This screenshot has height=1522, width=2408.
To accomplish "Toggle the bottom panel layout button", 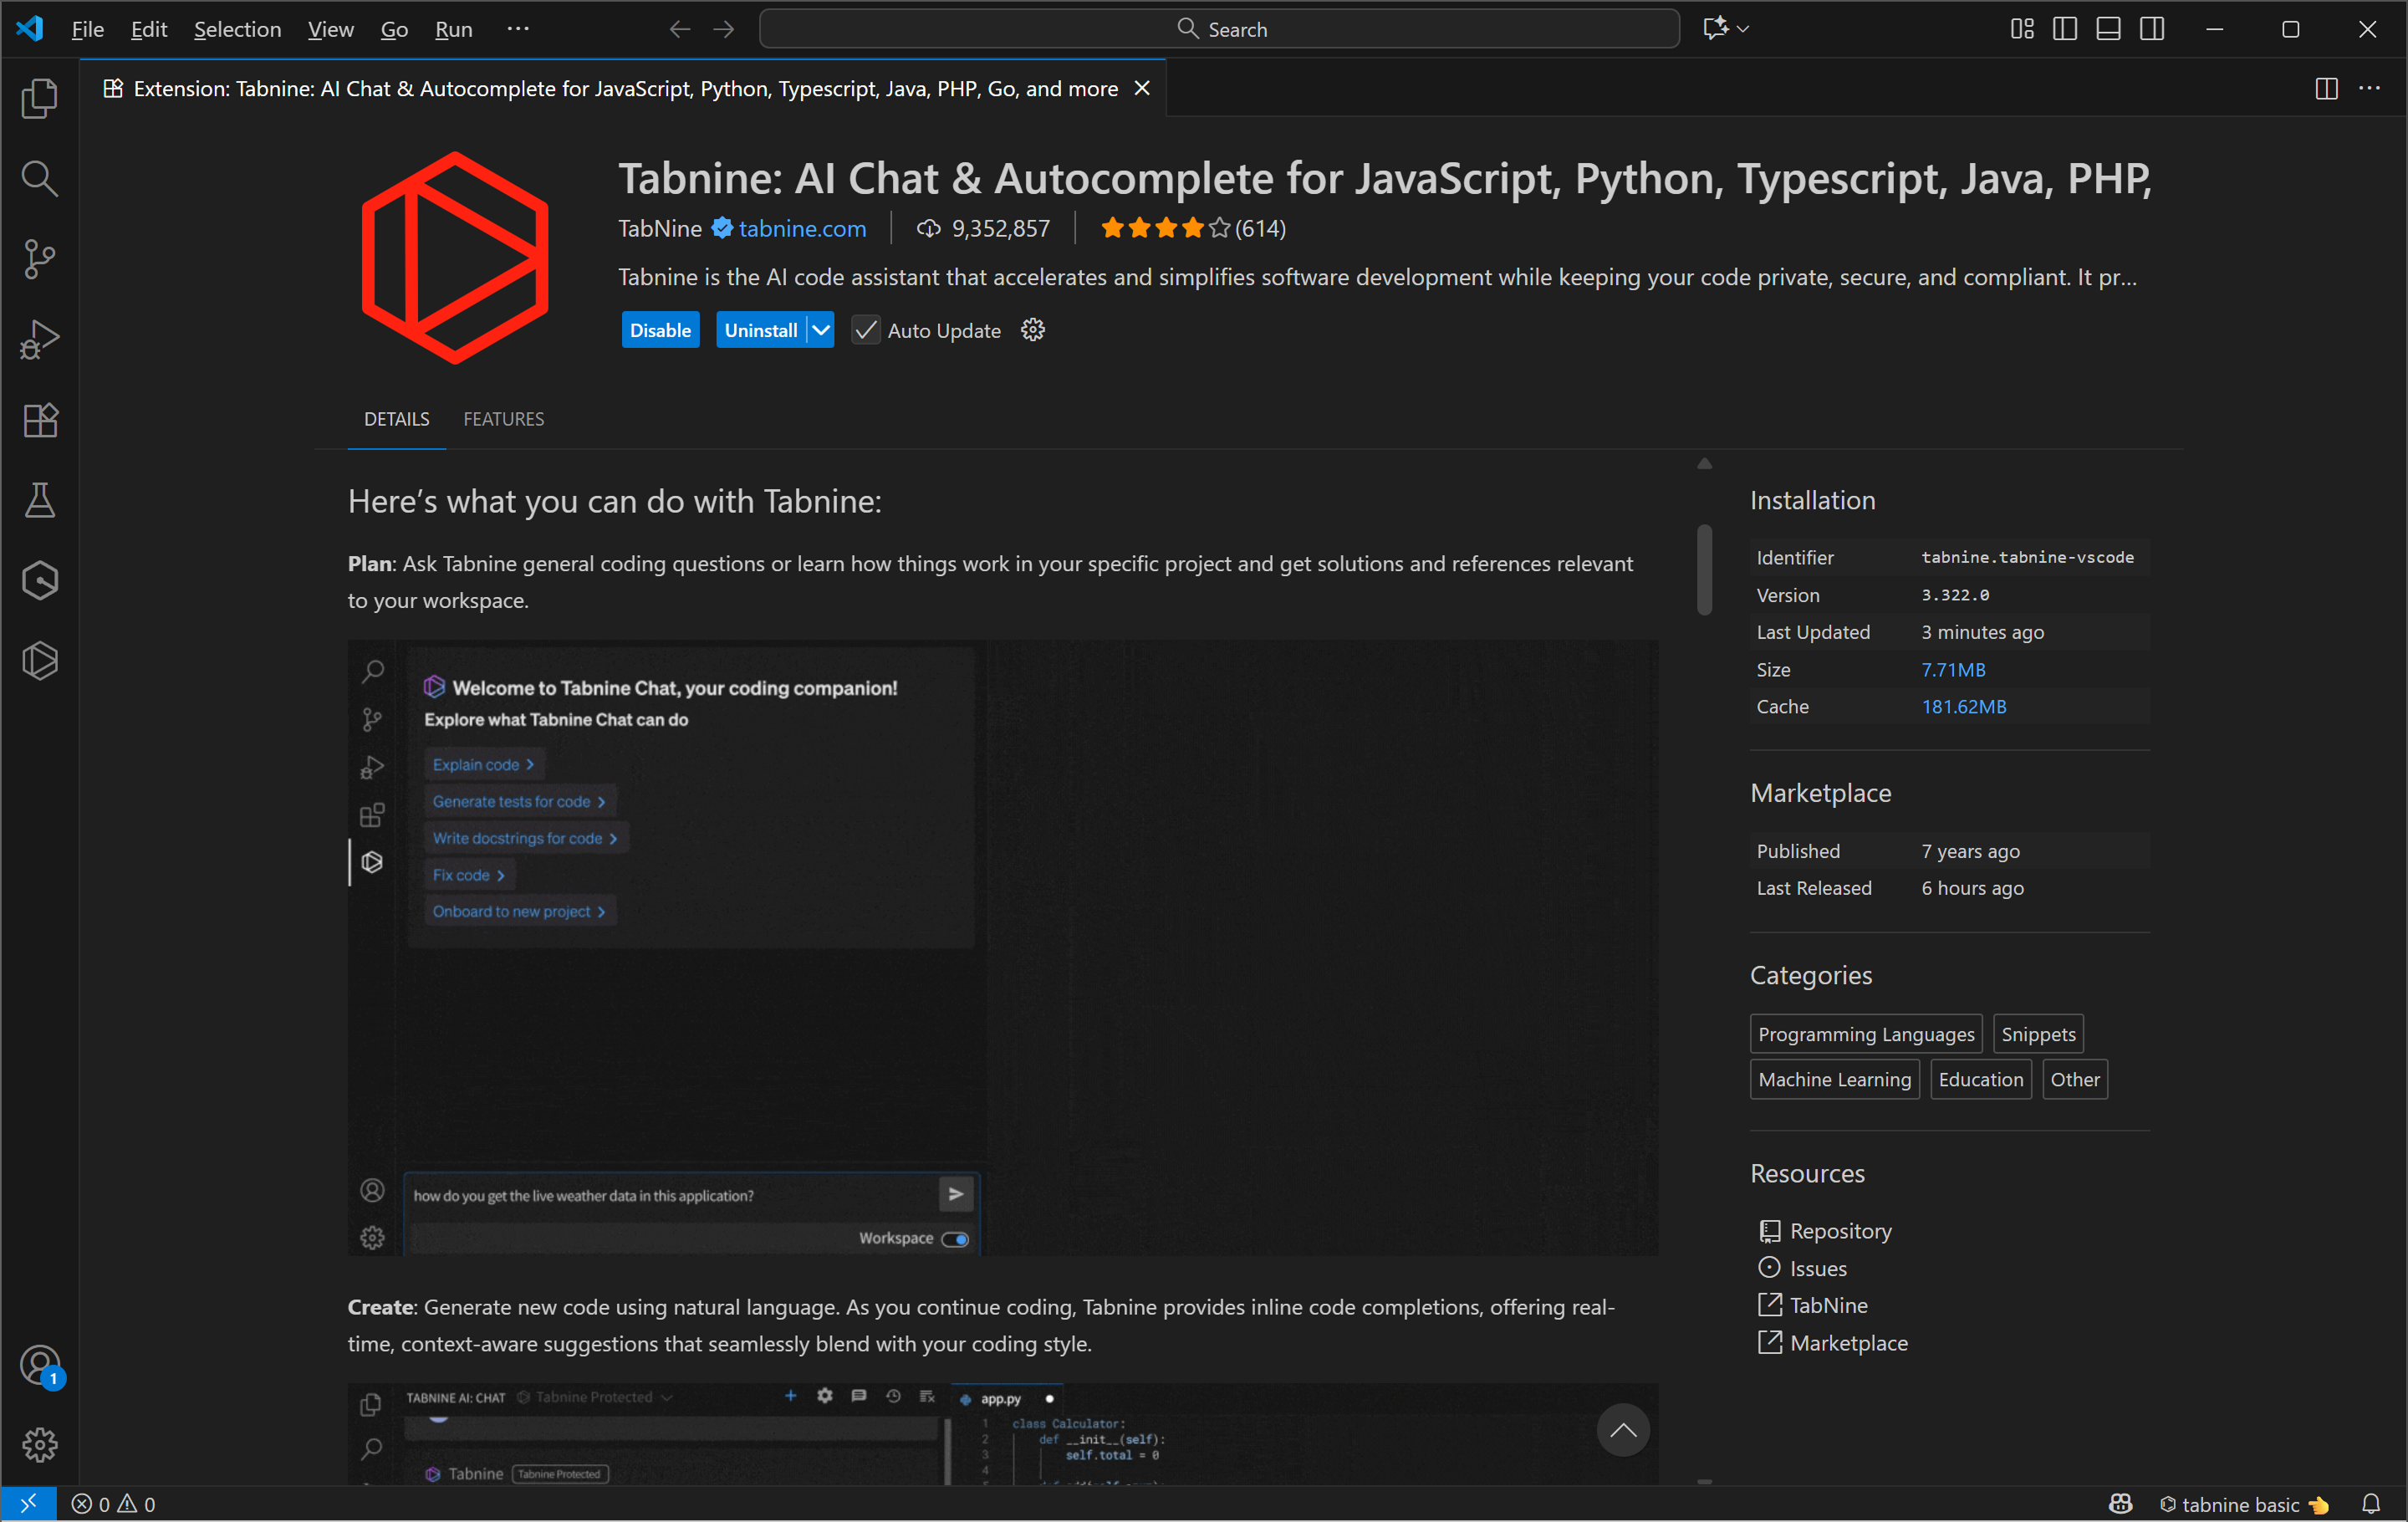I will click(2108, 29).
